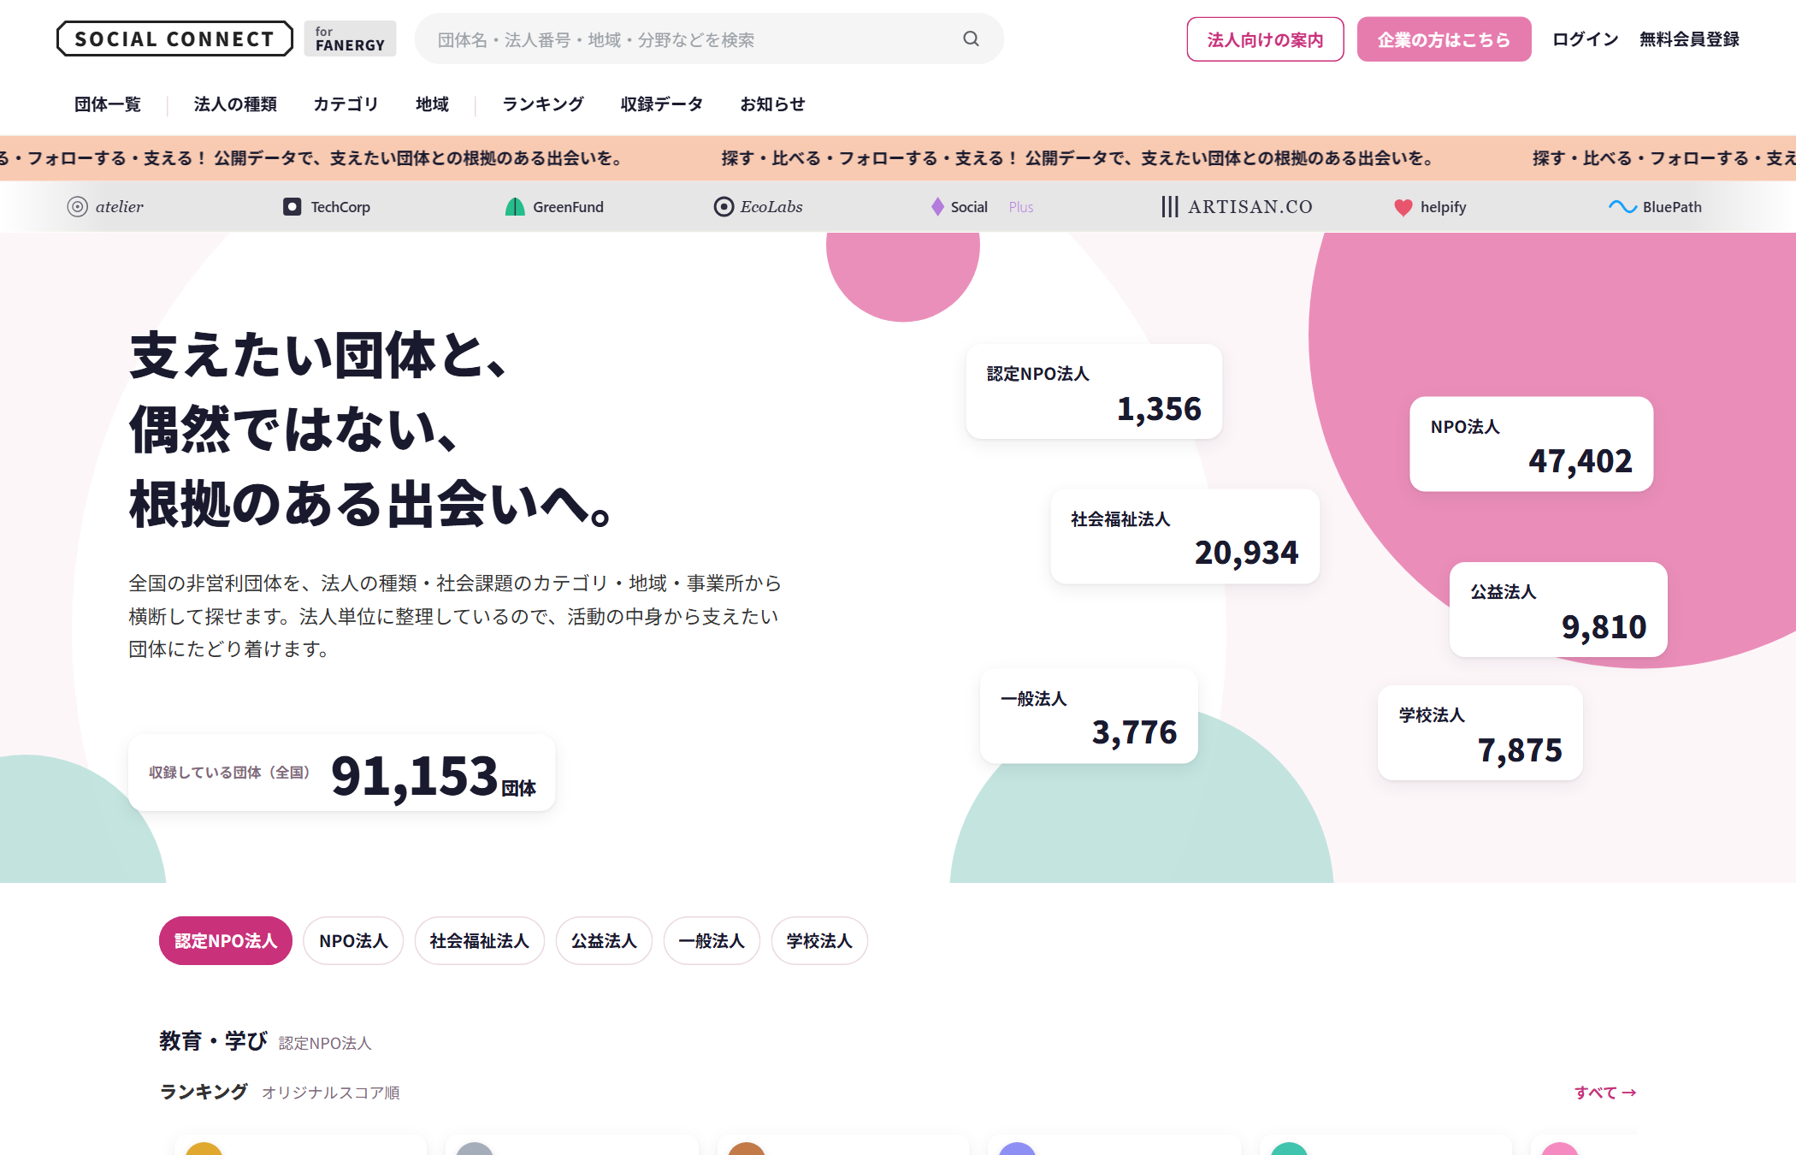Click the GreenFund logo icon
The image size is (1796, 1155).
coord(515,207)
